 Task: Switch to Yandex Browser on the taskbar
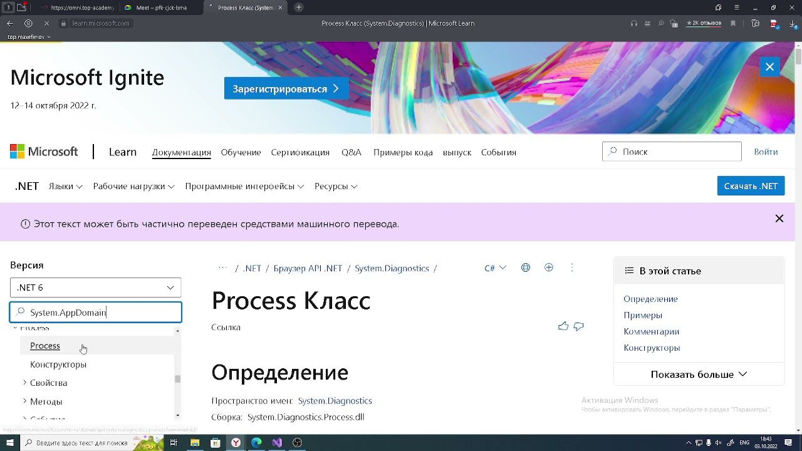[x=236, y=443]
